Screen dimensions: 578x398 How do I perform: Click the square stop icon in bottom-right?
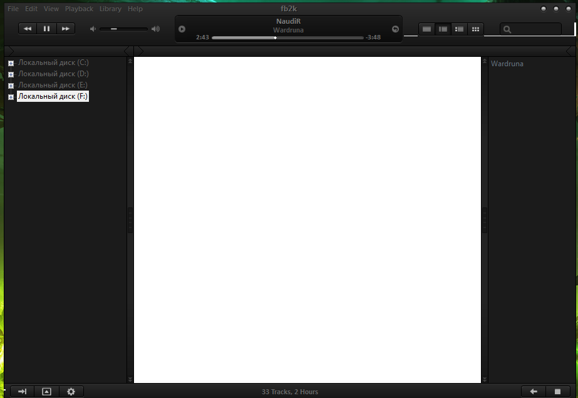coord(557,392)
